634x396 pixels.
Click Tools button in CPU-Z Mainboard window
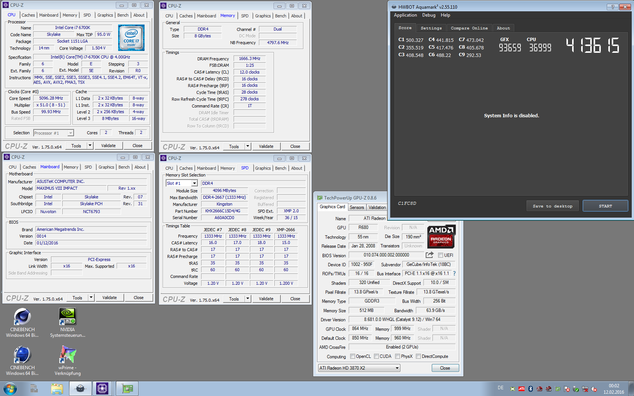click(x=77, y=298)
